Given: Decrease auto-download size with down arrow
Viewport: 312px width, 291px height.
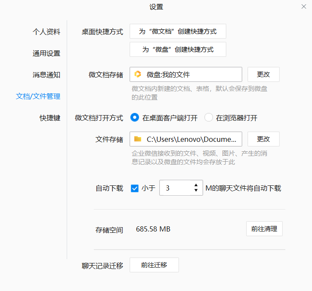Looking at the screenshot, I should (196, 191).
